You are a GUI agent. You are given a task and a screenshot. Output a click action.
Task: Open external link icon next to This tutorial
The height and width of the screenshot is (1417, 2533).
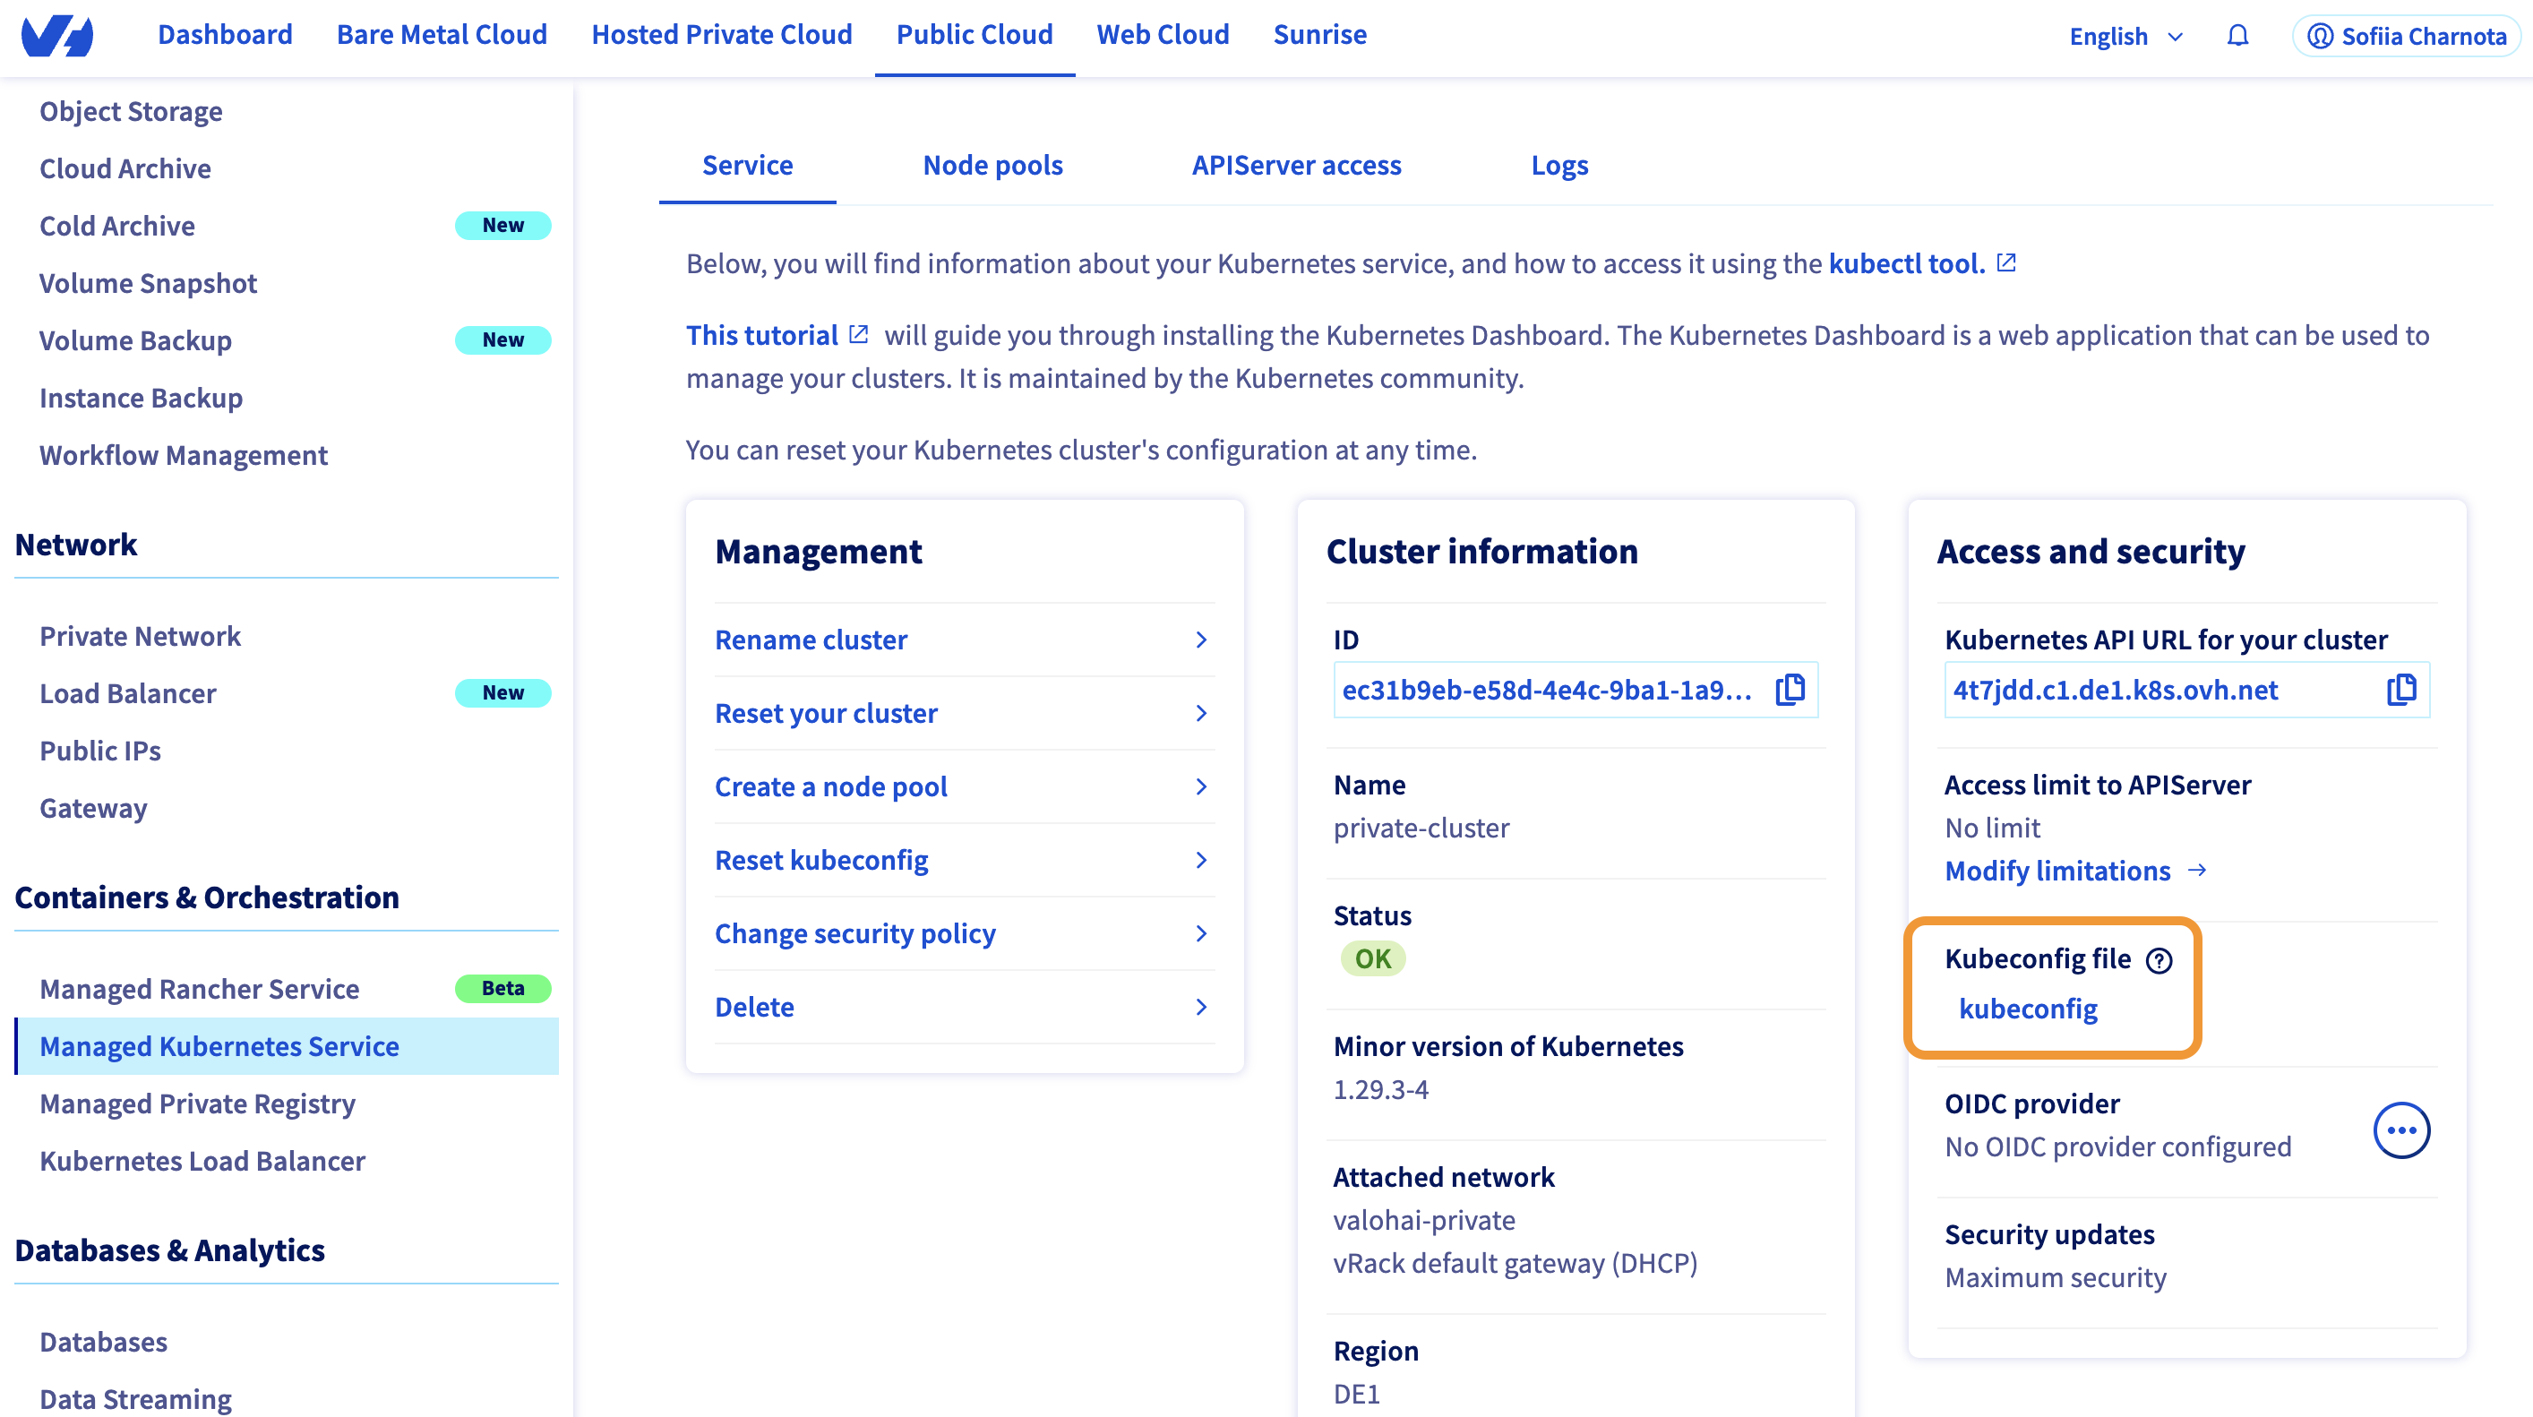tap(858, 334)
